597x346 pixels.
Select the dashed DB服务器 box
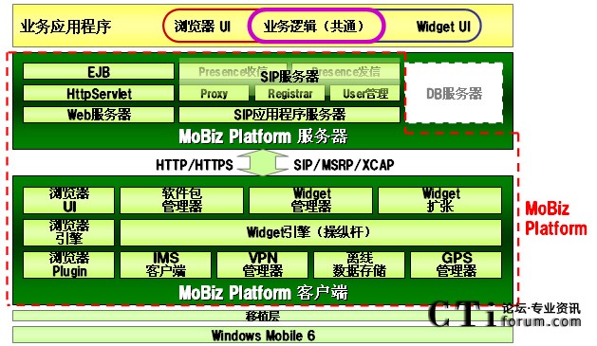[x=454, y=93]
